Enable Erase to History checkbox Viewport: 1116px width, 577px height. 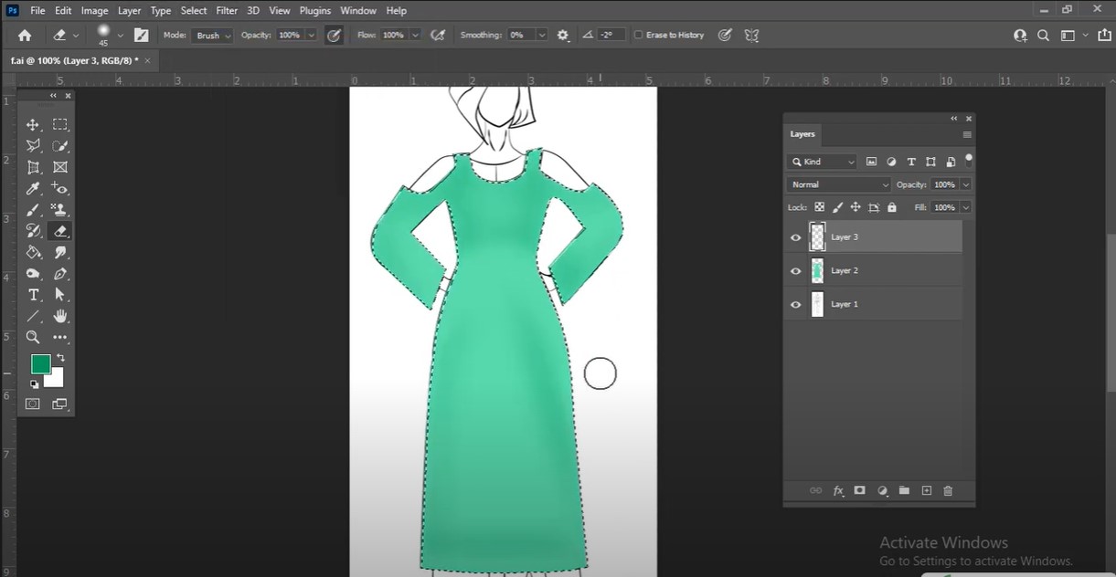click(638, 36)
